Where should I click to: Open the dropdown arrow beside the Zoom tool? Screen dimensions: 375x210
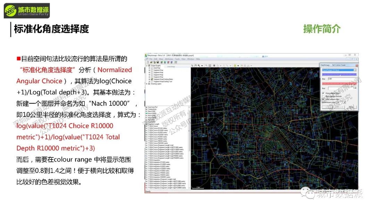(202, 65)
